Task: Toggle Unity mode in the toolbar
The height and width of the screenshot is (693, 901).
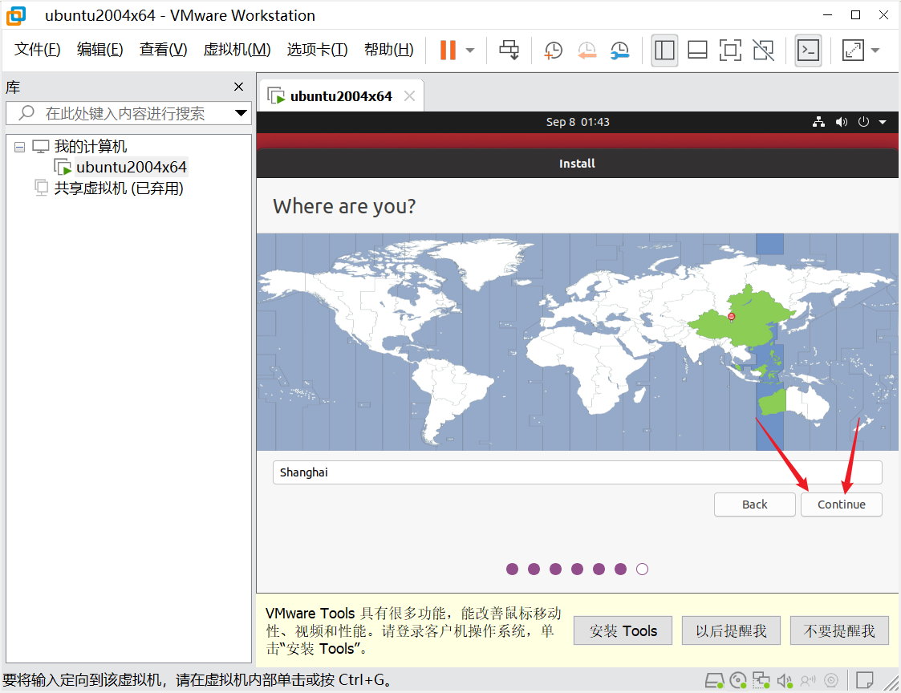Action: pos(763,50)
